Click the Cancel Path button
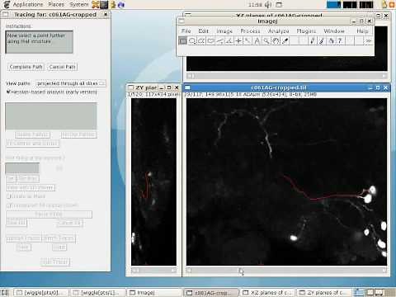Screen dimensions: 396x297 [x=63, y=67]
